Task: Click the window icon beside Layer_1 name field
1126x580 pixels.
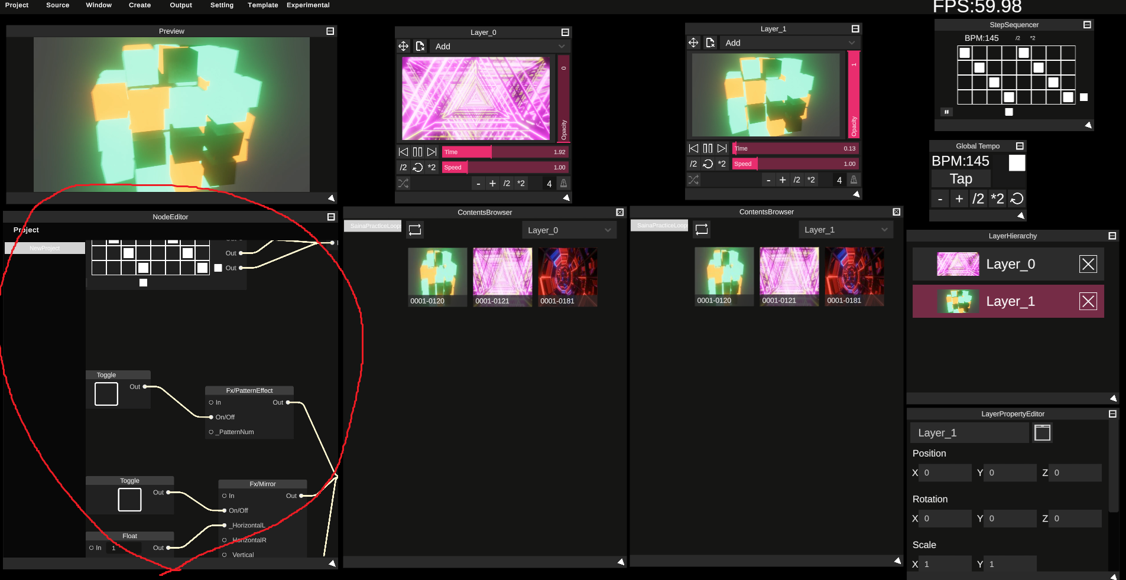Action: (x=1042, y=433)
